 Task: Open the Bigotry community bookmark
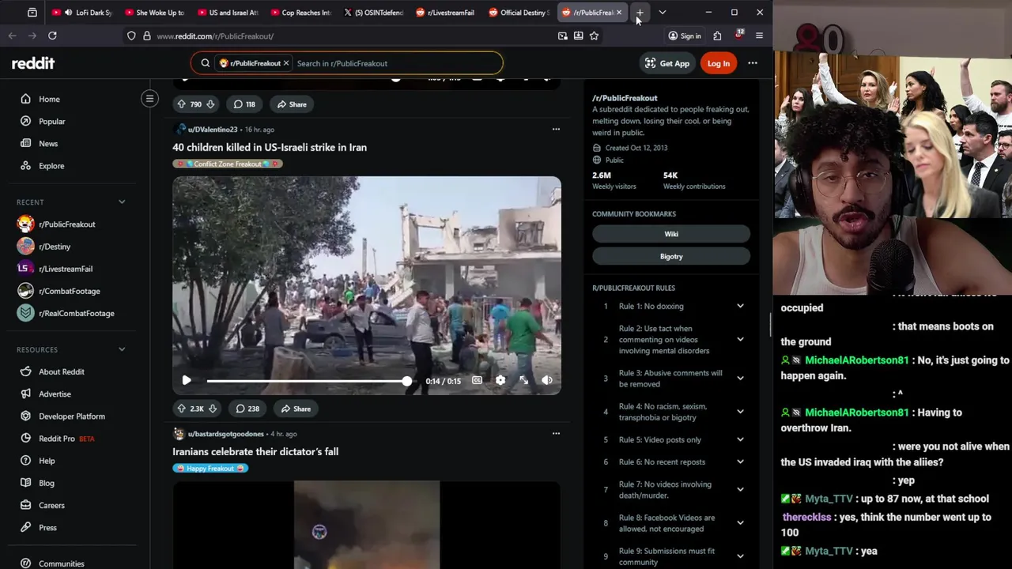tap(671, 256)
